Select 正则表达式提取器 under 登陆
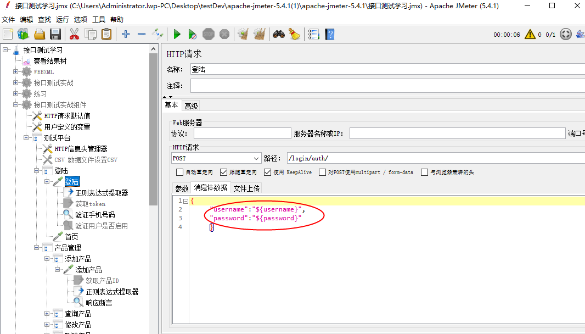Viewport: 585px width, 334px height. (102, 193)
